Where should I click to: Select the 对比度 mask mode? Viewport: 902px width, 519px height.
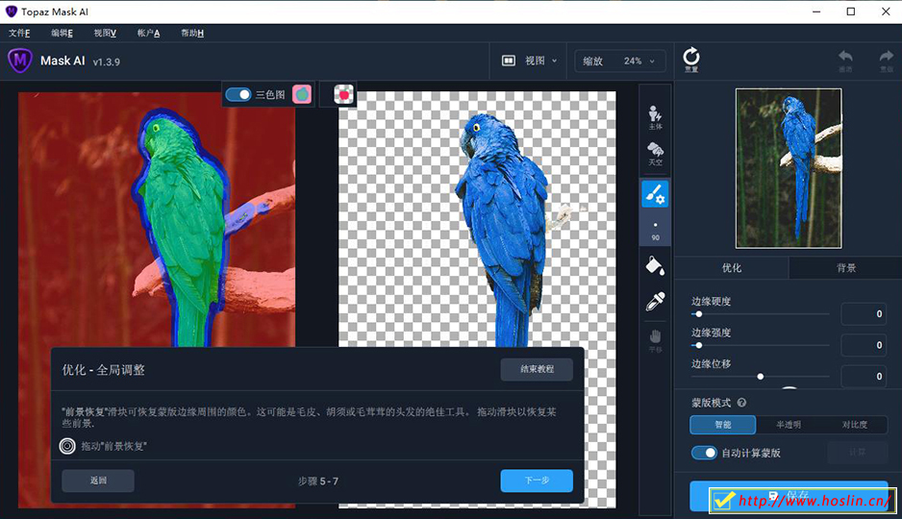[x=854, y=425]
